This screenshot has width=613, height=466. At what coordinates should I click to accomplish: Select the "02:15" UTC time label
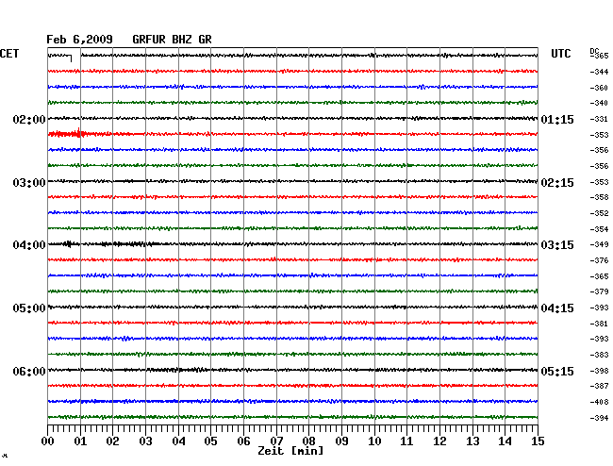click(x=557, y=183)
